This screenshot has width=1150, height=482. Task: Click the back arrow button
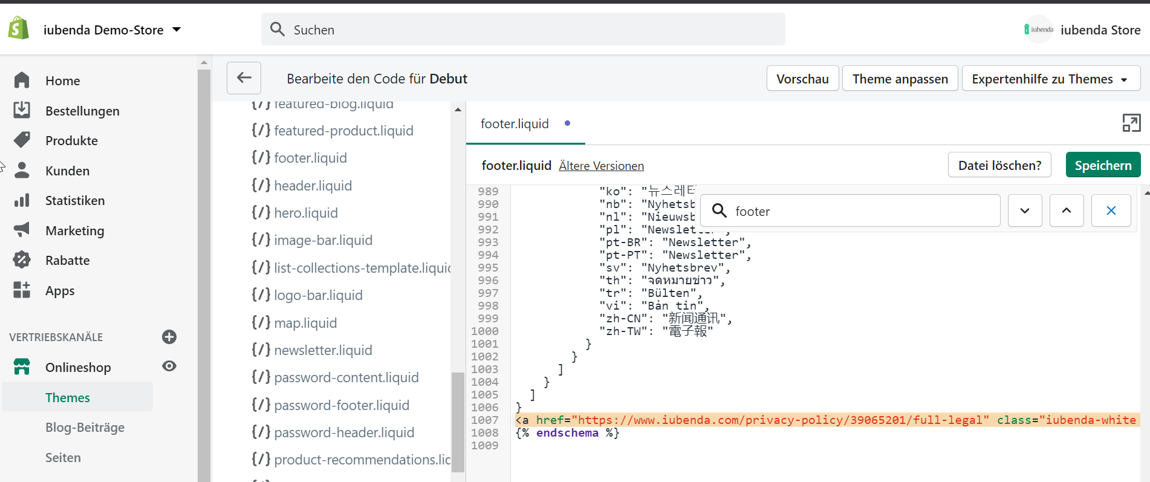click(x=244, y=78)
